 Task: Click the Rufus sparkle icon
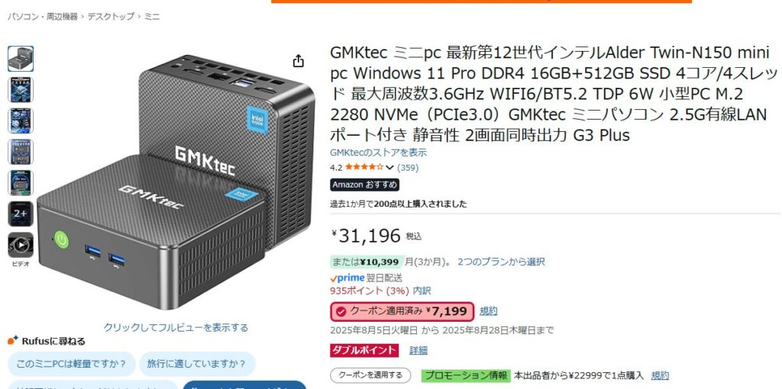(x=13, y=341)
